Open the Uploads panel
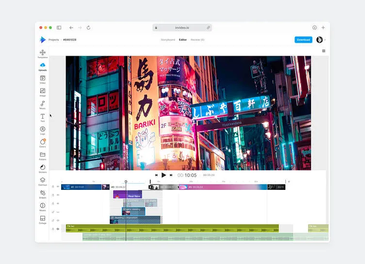Image resolution: width=365 pixels, height=264 pixels. pyautogui.click(x=43, y=66)
